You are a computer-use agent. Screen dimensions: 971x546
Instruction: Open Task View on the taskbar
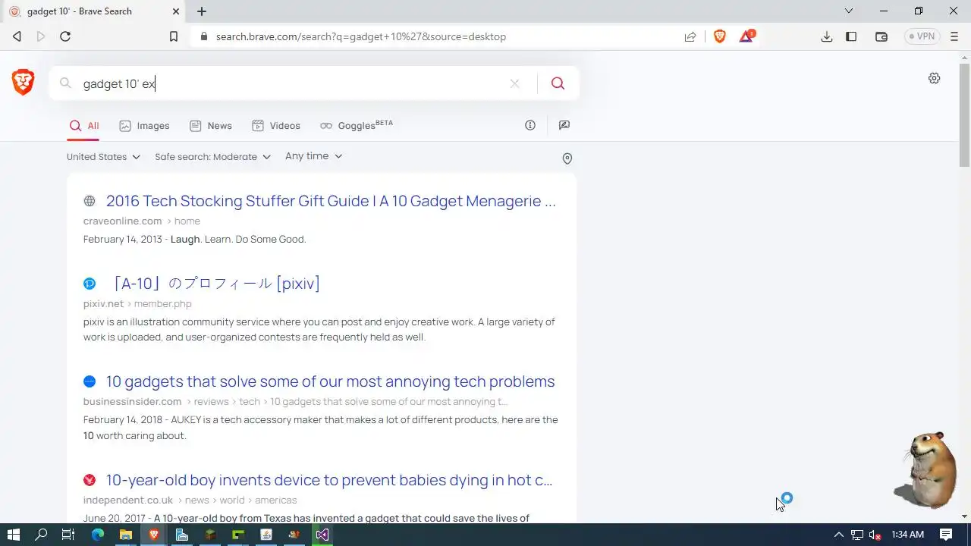point(68,535)
